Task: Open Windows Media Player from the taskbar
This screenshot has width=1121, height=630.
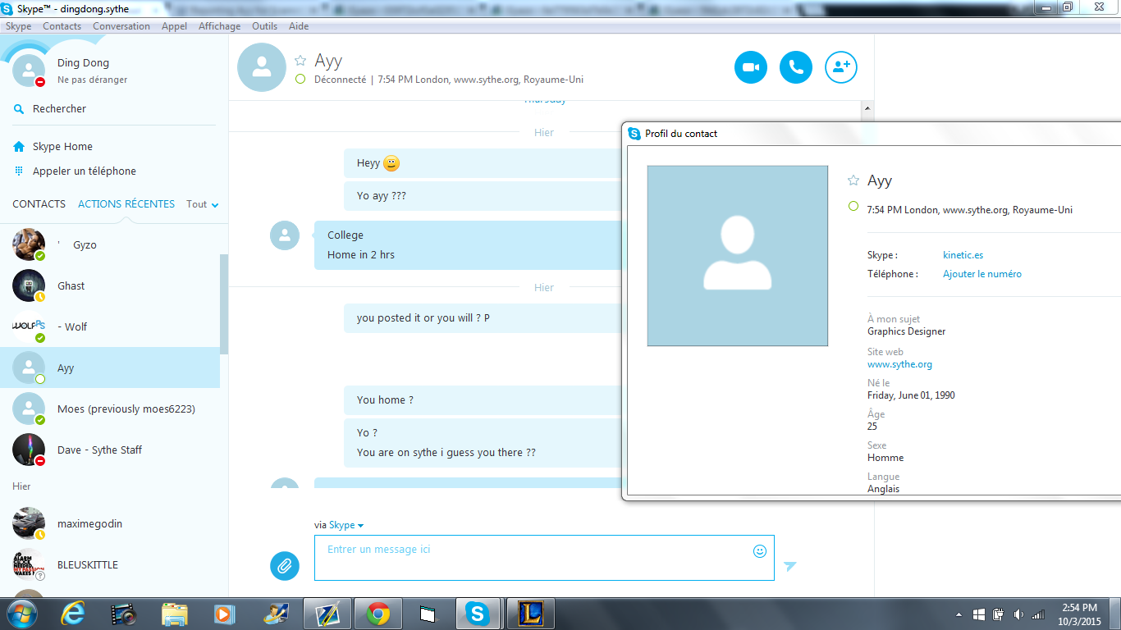Action: pyautogui.click(x=223, y=614)
